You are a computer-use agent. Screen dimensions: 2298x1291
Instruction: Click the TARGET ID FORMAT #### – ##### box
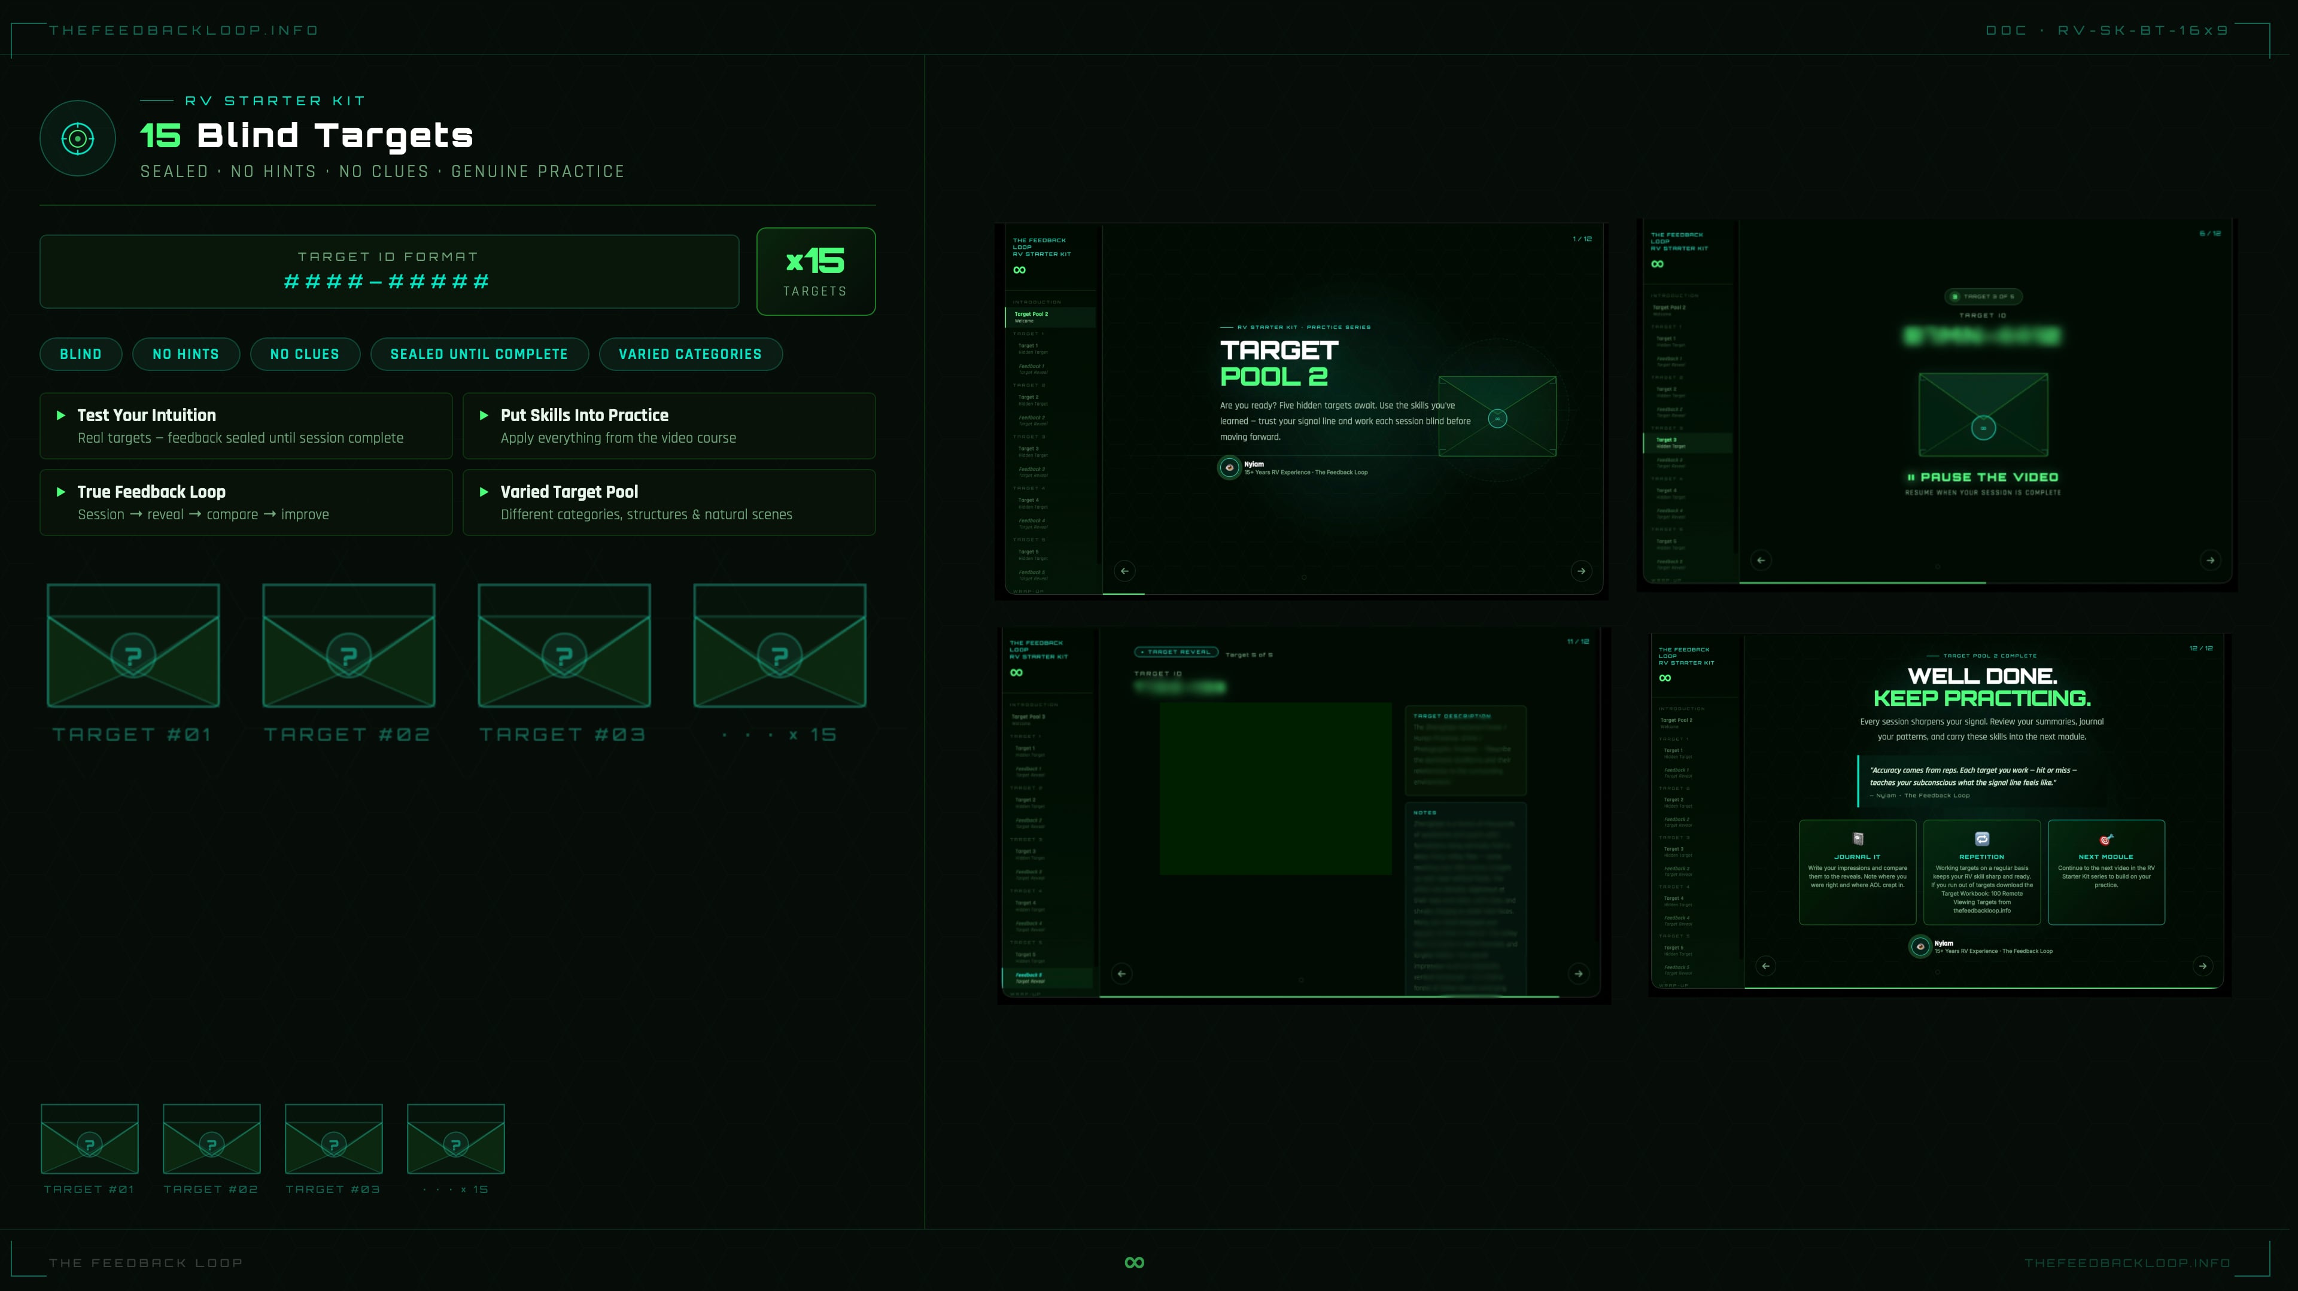(389, 271)
